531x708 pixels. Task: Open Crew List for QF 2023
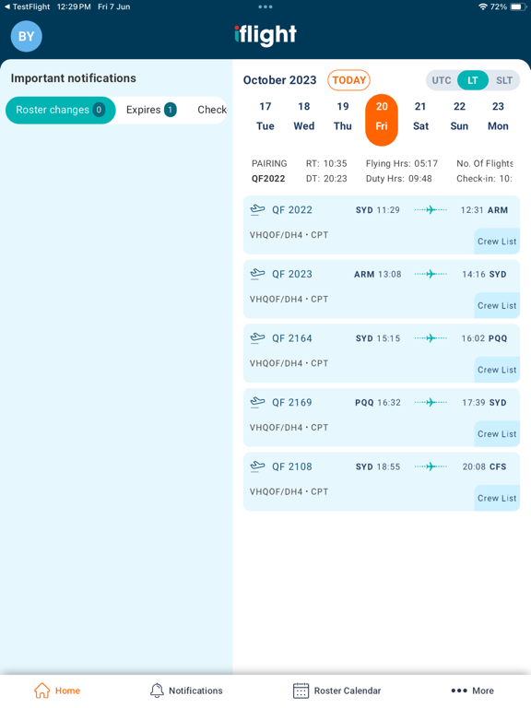point(497,305)
